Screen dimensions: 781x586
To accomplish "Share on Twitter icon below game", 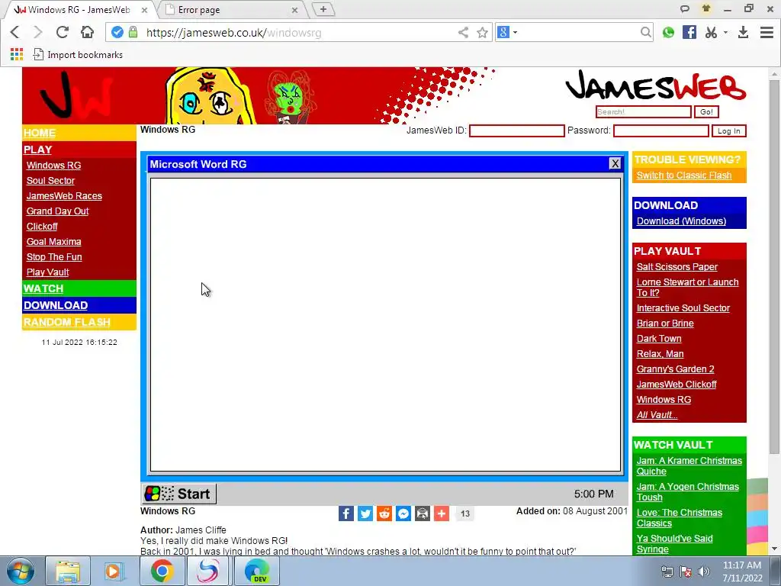I will click(365, 514).
